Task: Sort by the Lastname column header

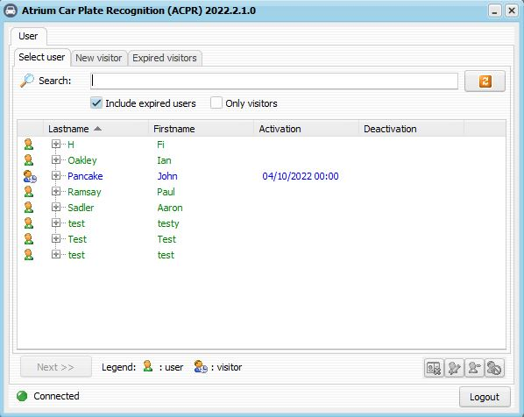Action: tap(96, 129)
